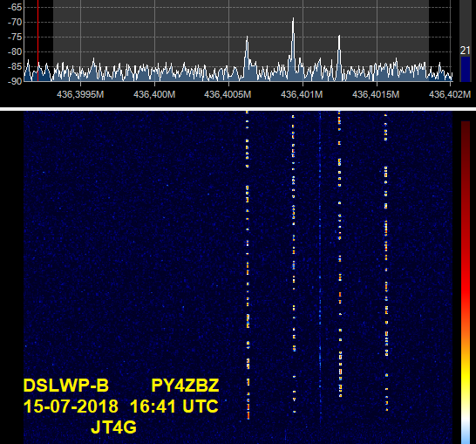Click the blue level bar under value 21

click(465, 69)
